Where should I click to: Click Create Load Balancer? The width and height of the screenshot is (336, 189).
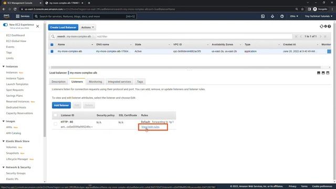[x=63, y=27]
